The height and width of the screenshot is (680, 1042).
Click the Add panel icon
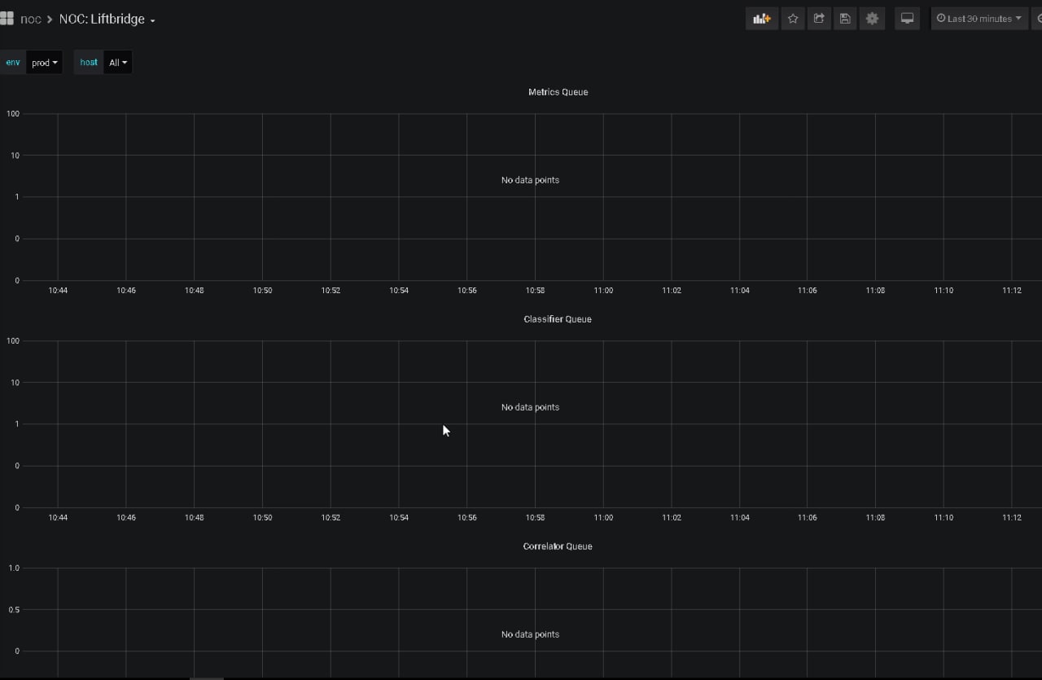click(x=762, y=19)
